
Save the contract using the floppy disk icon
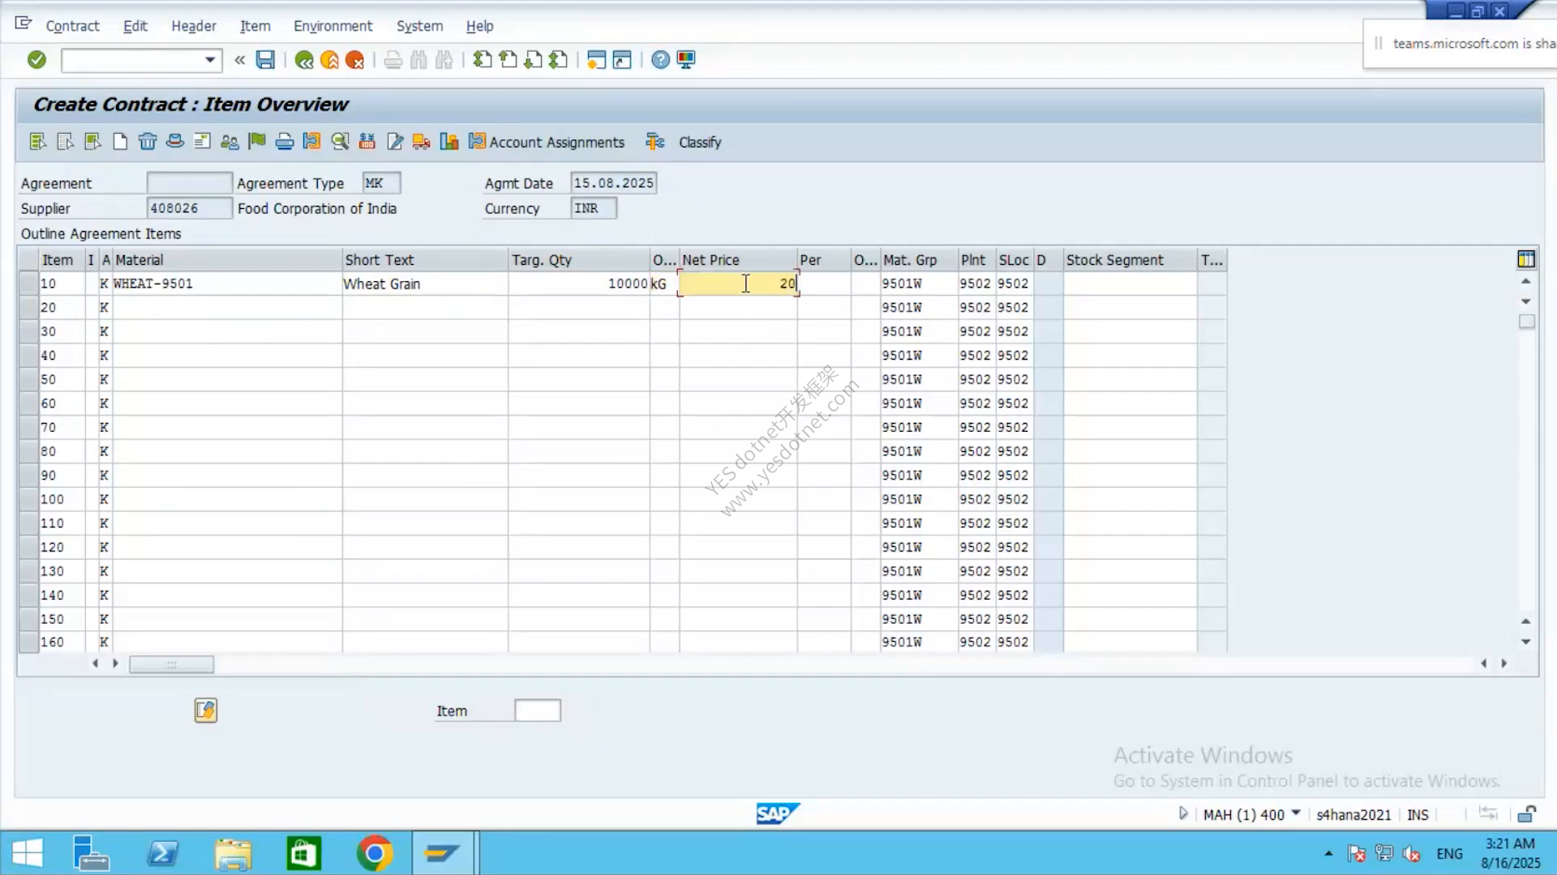[265, 59]
